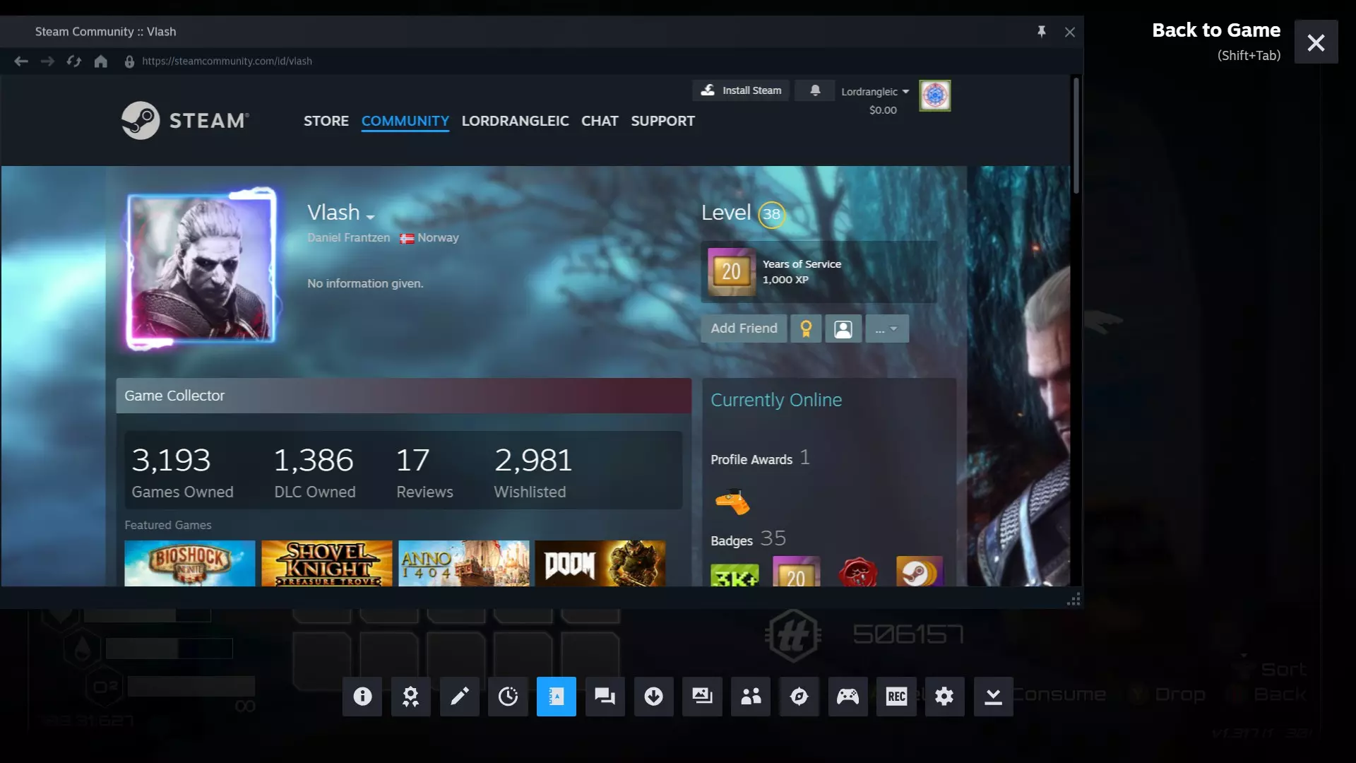
Task: Toggle the guides panel in overlay toolbar
Action: (557, 697)
